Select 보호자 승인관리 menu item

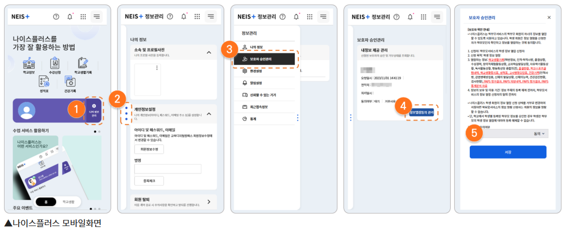coord(264,59)
